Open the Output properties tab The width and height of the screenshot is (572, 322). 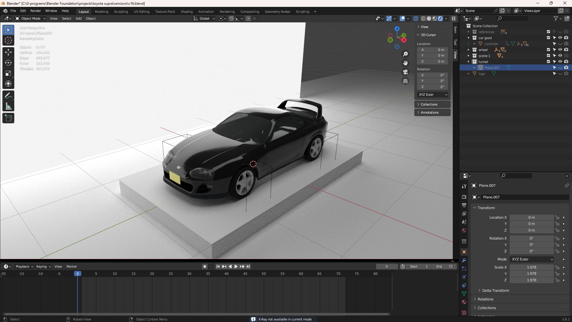click(x=464, y=205)
